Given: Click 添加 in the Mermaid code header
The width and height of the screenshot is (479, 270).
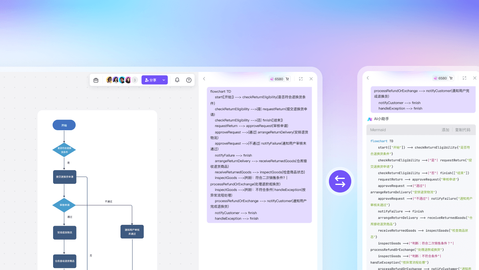Looking at the screenshot, I should pyautogui.click(x=445, y=130).
